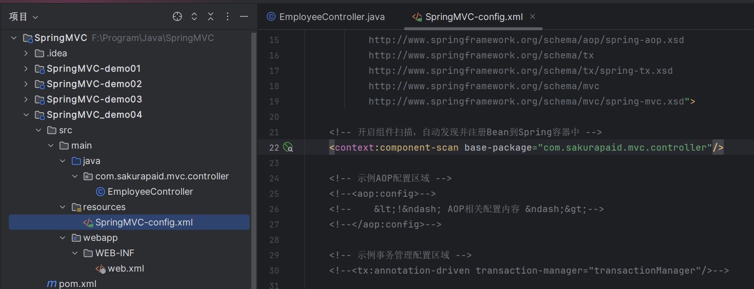Click the SpringMVC-demo03 module icon
Viewport: 754px width, 289px height.
[39, 99]
